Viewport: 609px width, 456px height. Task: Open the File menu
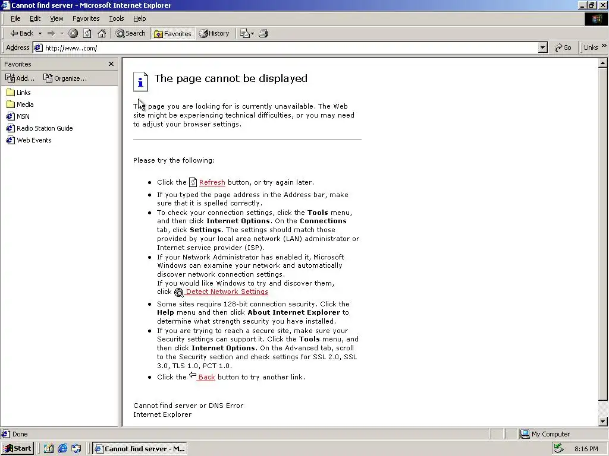15,18
